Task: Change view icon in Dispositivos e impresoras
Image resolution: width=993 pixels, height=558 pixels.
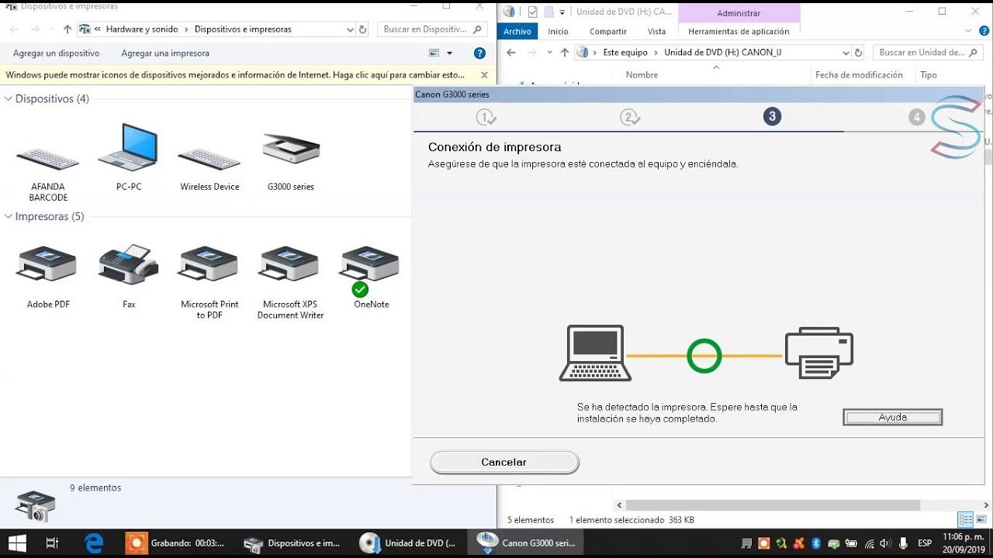Action: click(434, 53)
